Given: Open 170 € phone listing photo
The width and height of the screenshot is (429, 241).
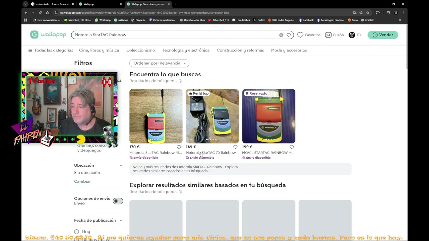Looking at the screenshot, I should coord(156,116).
